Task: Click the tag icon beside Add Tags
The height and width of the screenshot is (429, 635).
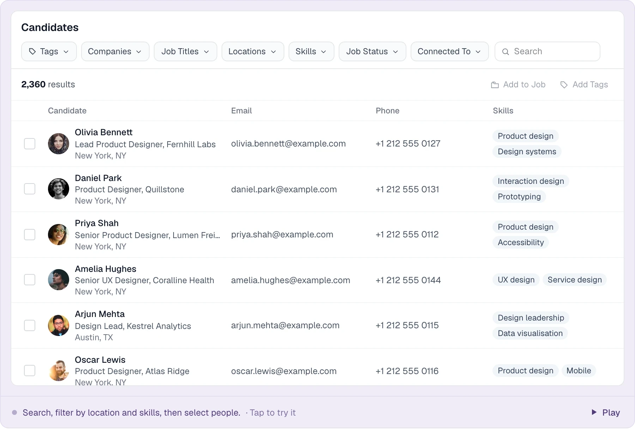Action: [564, 85]
